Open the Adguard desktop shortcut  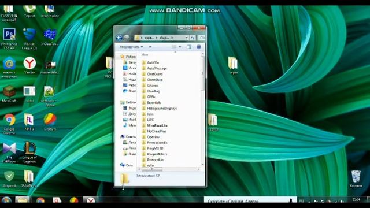[9, 179]
